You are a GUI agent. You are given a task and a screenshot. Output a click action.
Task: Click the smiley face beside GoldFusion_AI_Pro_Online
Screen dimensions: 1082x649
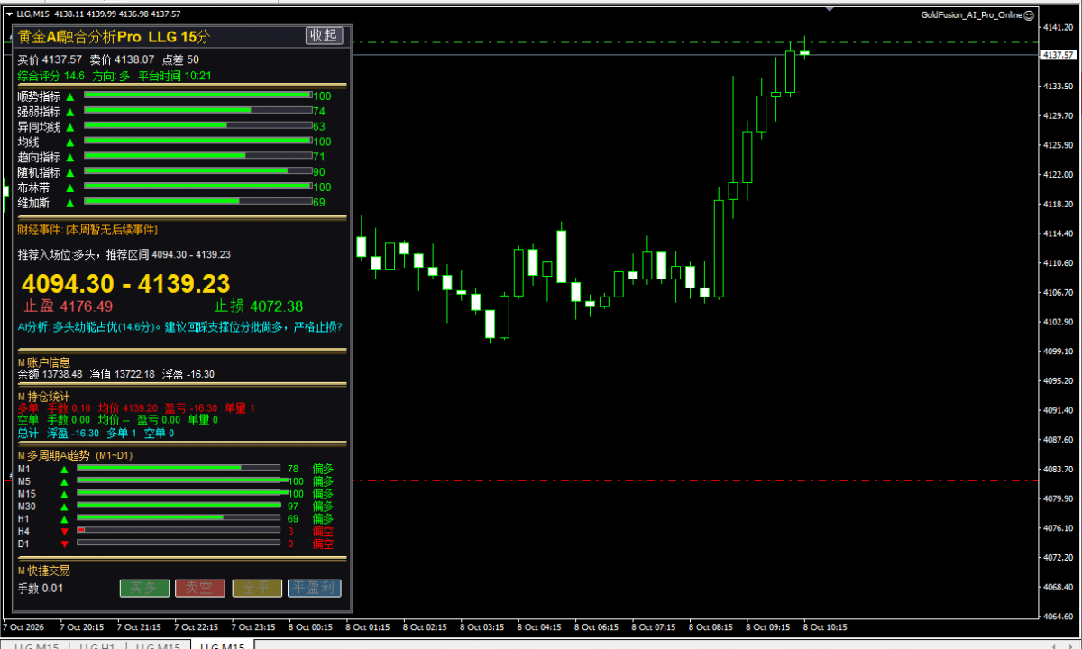[1031, 14]
